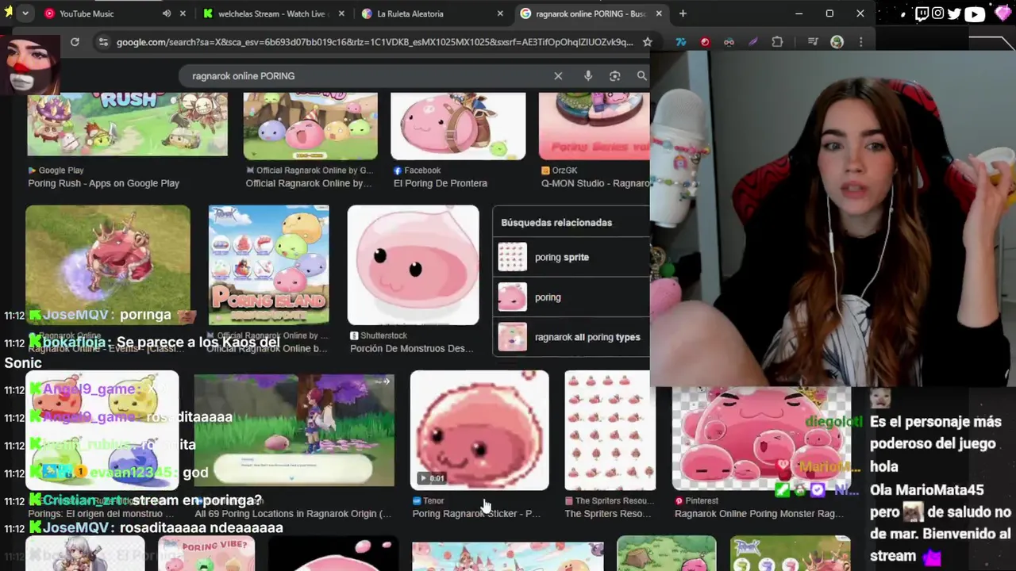Open the Poring Rush Google Play thumbnail

(x=127, y=124)
